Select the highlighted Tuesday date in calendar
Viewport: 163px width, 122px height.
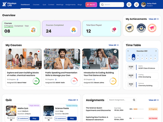pos(134,57)
